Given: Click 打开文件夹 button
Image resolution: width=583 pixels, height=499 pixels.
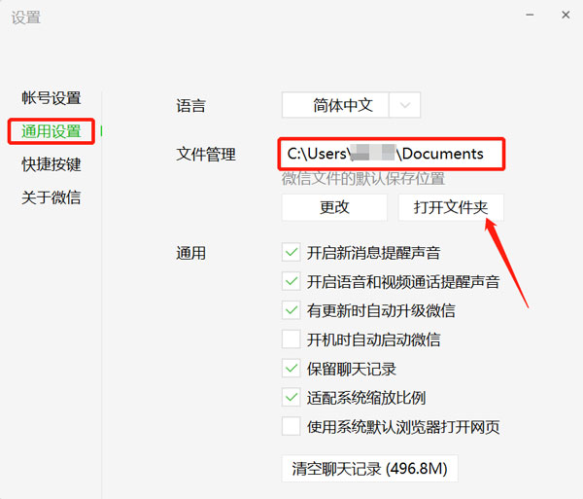Looking at the screenshot, I should [x=451, y=207].
